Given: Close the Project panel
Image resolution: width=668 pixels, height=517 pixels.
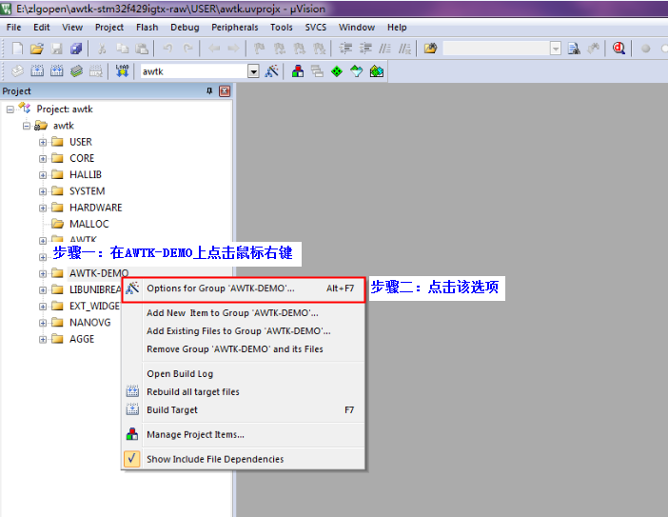Looking at the screenshot, I should coord(225,90).
